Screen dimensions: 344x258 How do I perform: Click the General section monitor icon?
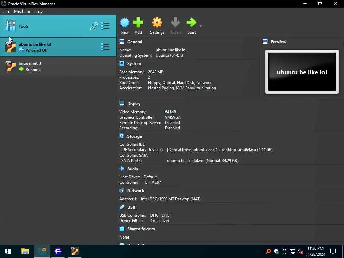coord(122,42)
